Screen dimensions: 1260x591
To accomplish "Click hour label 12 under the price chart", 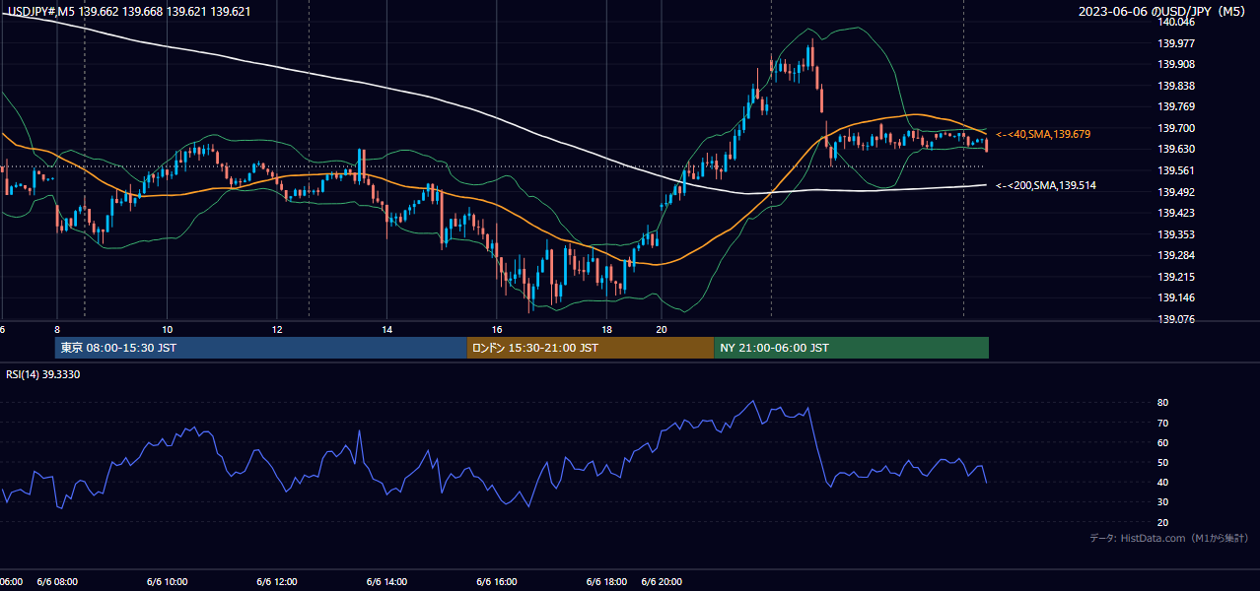I will (277, 329).
